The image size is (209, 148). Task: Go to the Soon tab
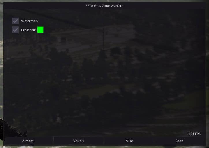coord(179,141)
